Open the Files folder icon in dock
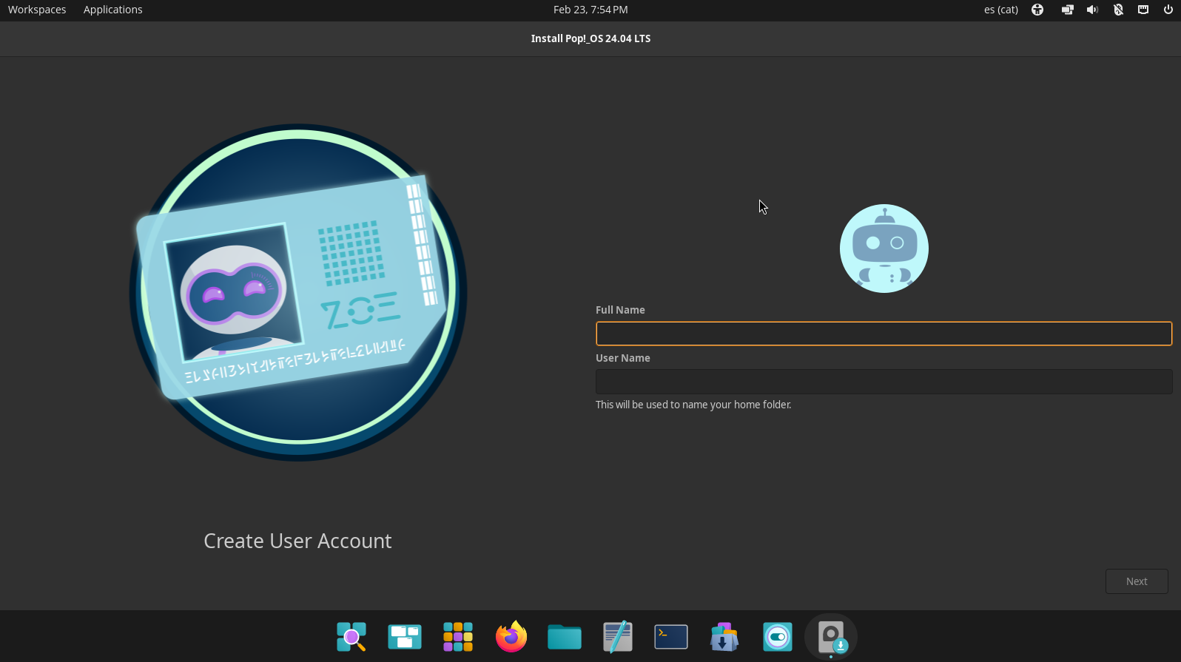 [x=565, y=637]
